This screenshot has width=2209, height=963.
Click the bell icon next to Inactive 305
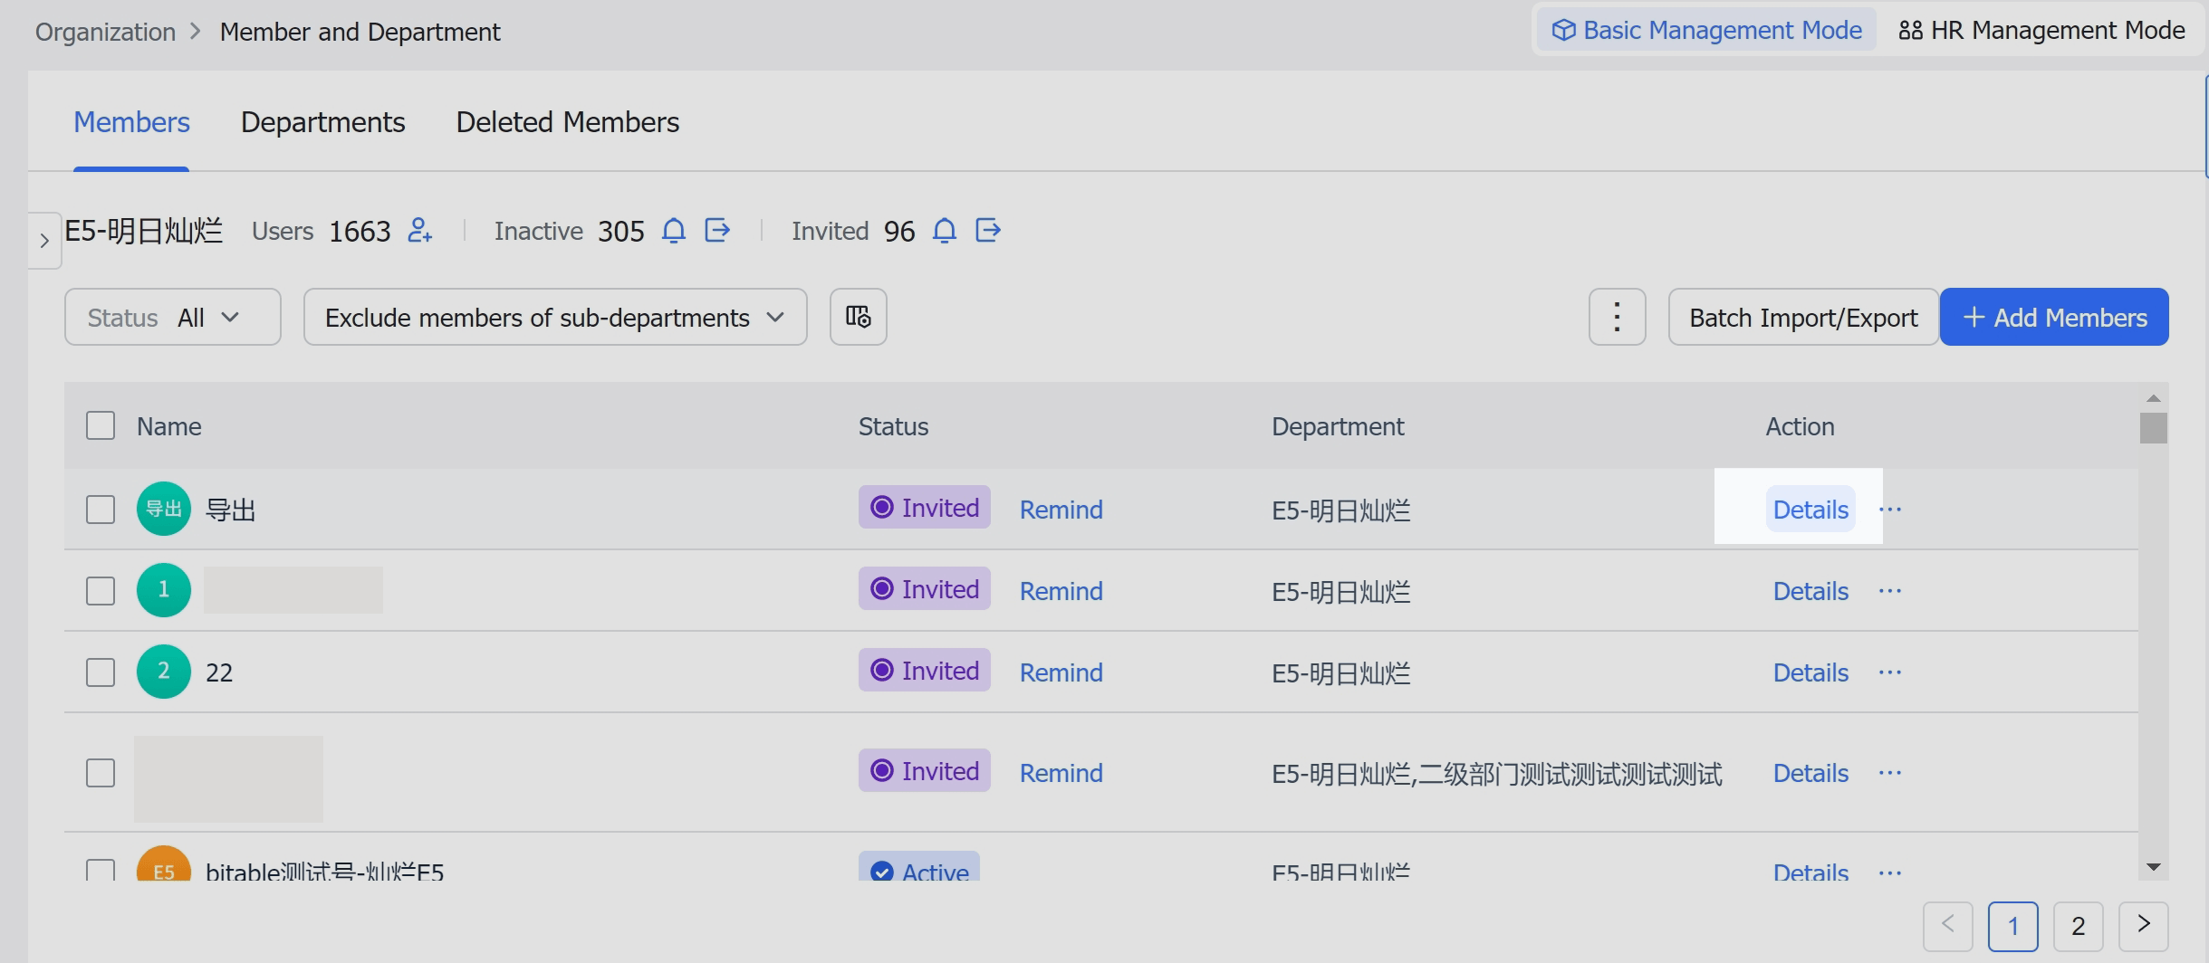click(674, 231)
